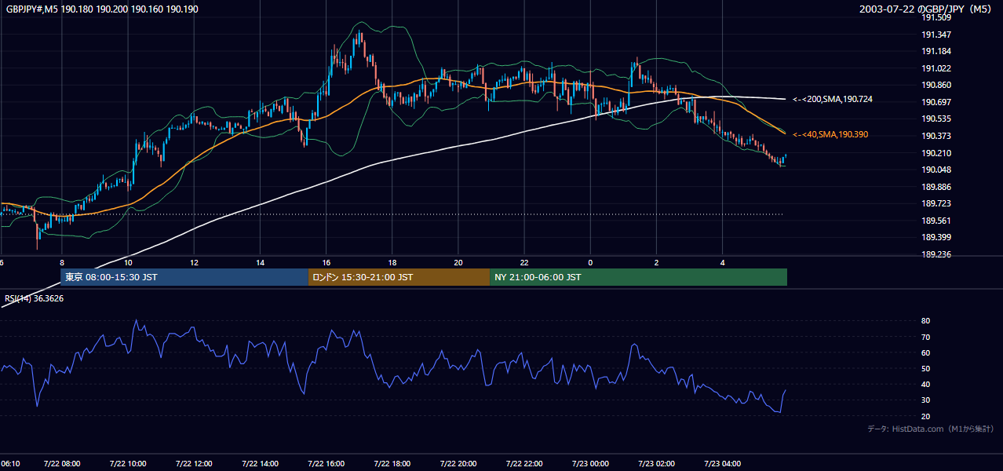The image size is (1003, 471).
Task: Click RSI scale value 20
Action: (925, 416)
